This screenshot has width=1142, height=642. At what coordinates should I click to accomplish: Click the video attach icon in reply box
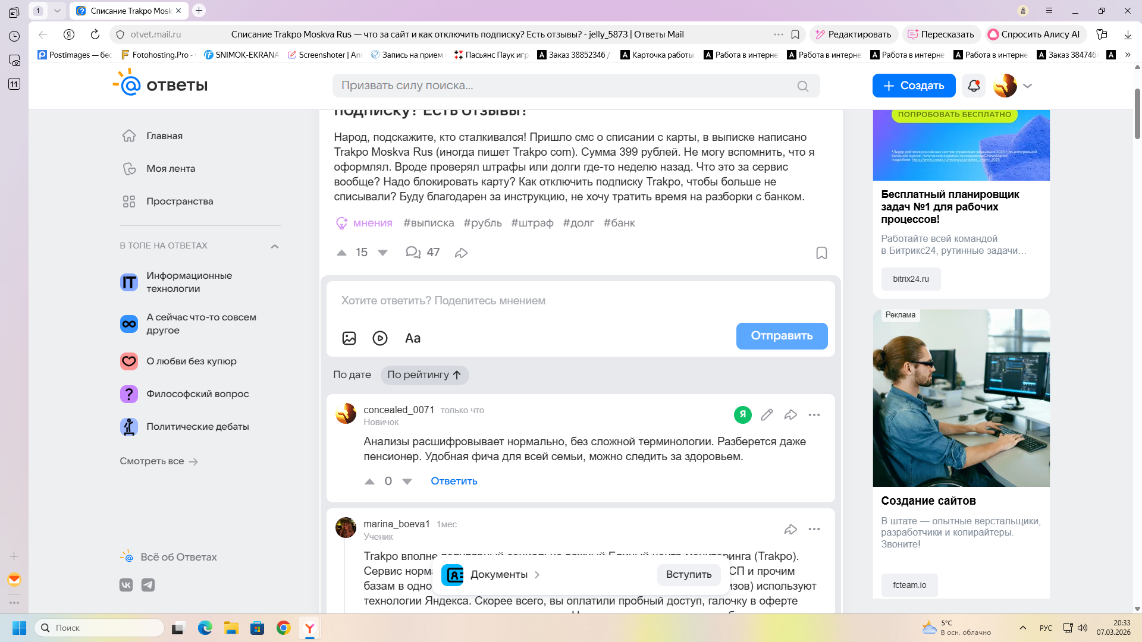pos(380,338)
